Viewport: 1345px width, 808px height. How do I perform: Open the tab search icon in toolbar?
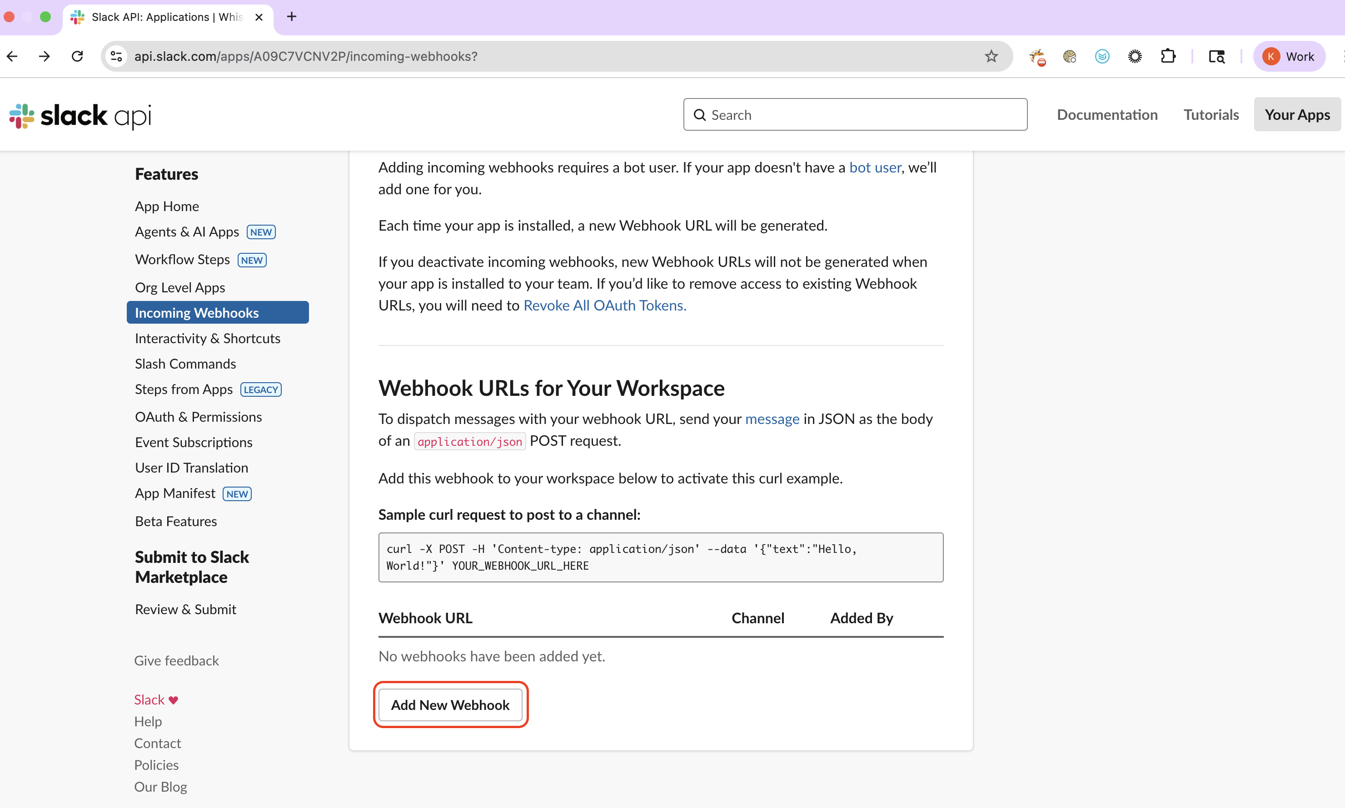(1216, 56)
